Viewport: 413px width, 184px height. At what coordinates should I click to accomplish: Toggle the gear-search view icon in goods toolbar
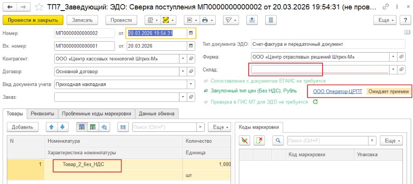[x=104, y=127]
